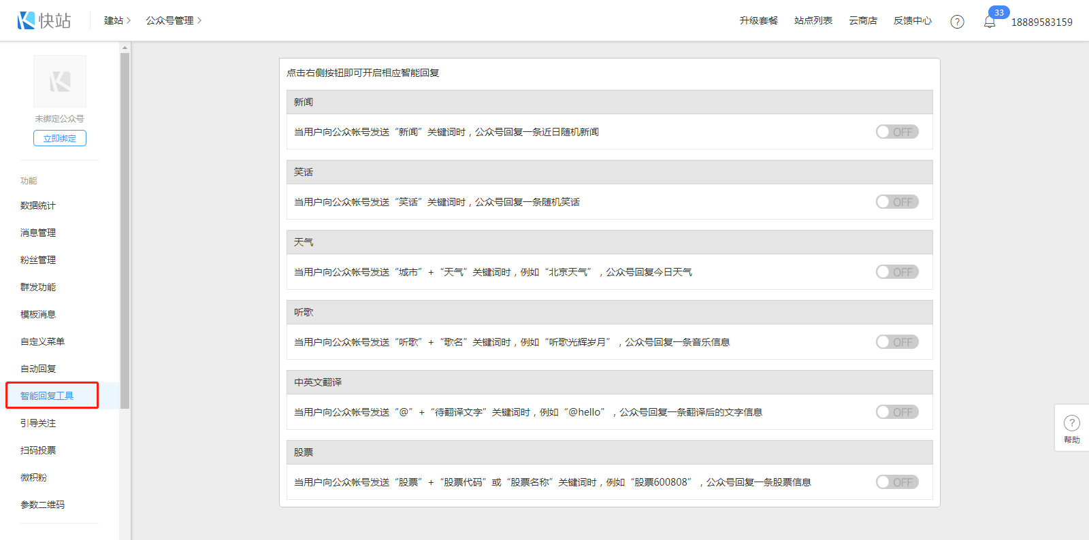The image size is (1089, 540).
Task: Toggle the 天气 reply switch on
Action: [x=896, y=272]
